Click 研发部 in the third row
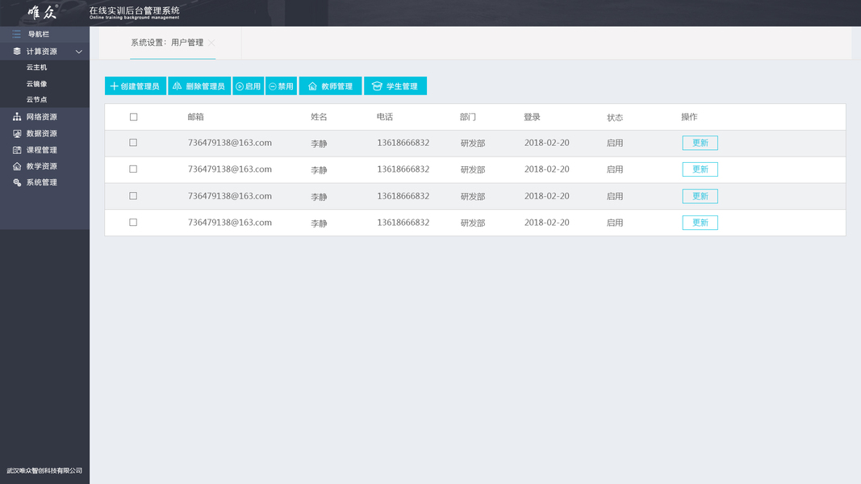This screenshot has width=861, height=484. pos(473,197)
